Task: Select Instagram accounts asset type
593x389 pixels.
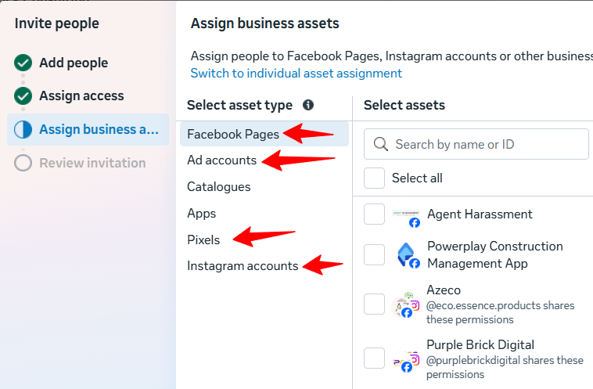Action: (x=243, y=266)
